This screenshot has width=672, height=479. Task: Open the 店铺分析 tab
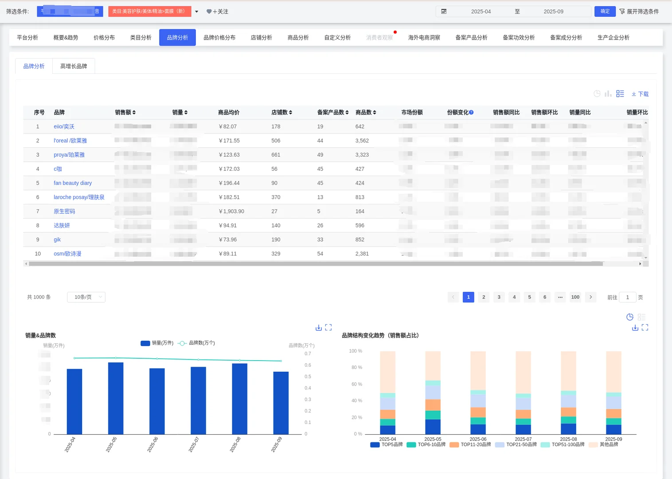click(x=262, y=38)
